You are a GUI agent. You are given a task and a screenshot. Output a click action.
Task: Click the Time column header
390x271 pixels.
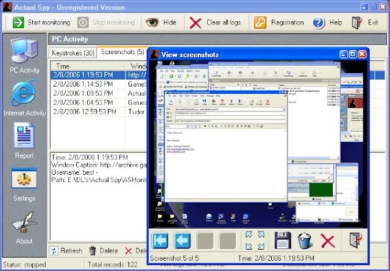coord(88,66)
